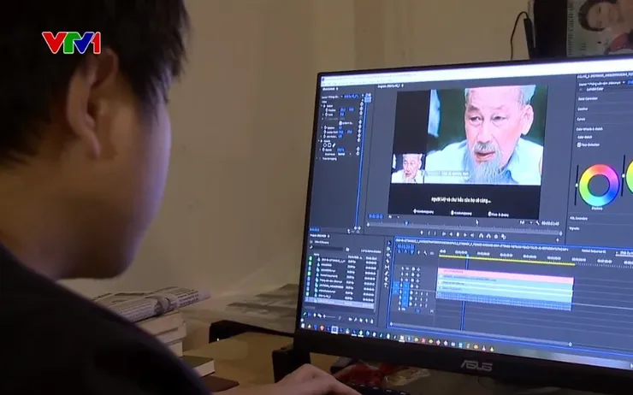
Task: Select the Pen tool in timeline toolbar
Action: pos(387,273)
